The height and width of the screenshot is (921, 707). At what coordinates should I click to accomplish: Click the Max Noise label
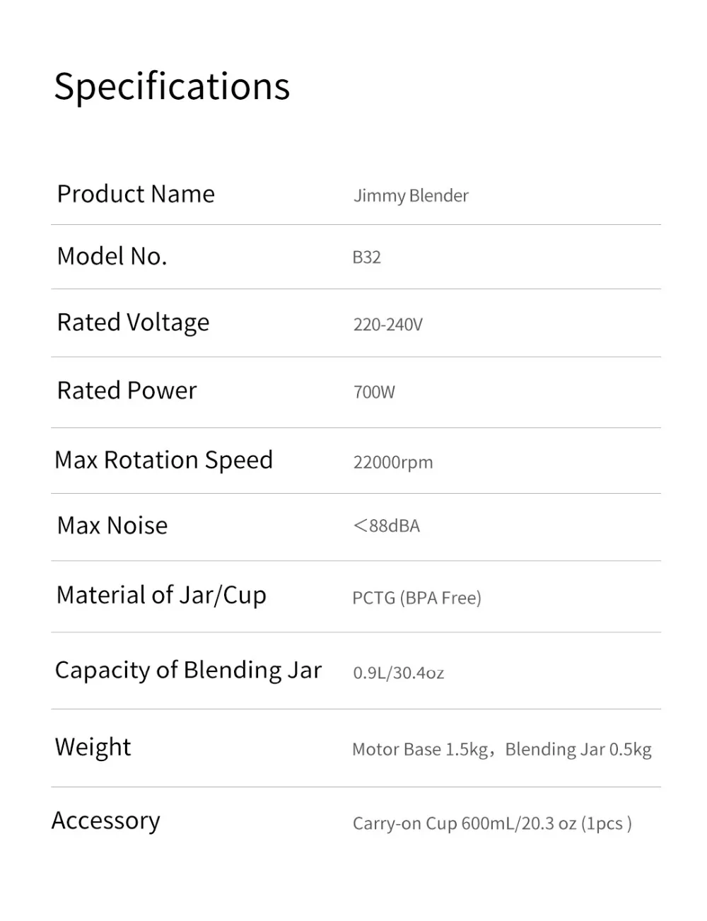point(112,526)
